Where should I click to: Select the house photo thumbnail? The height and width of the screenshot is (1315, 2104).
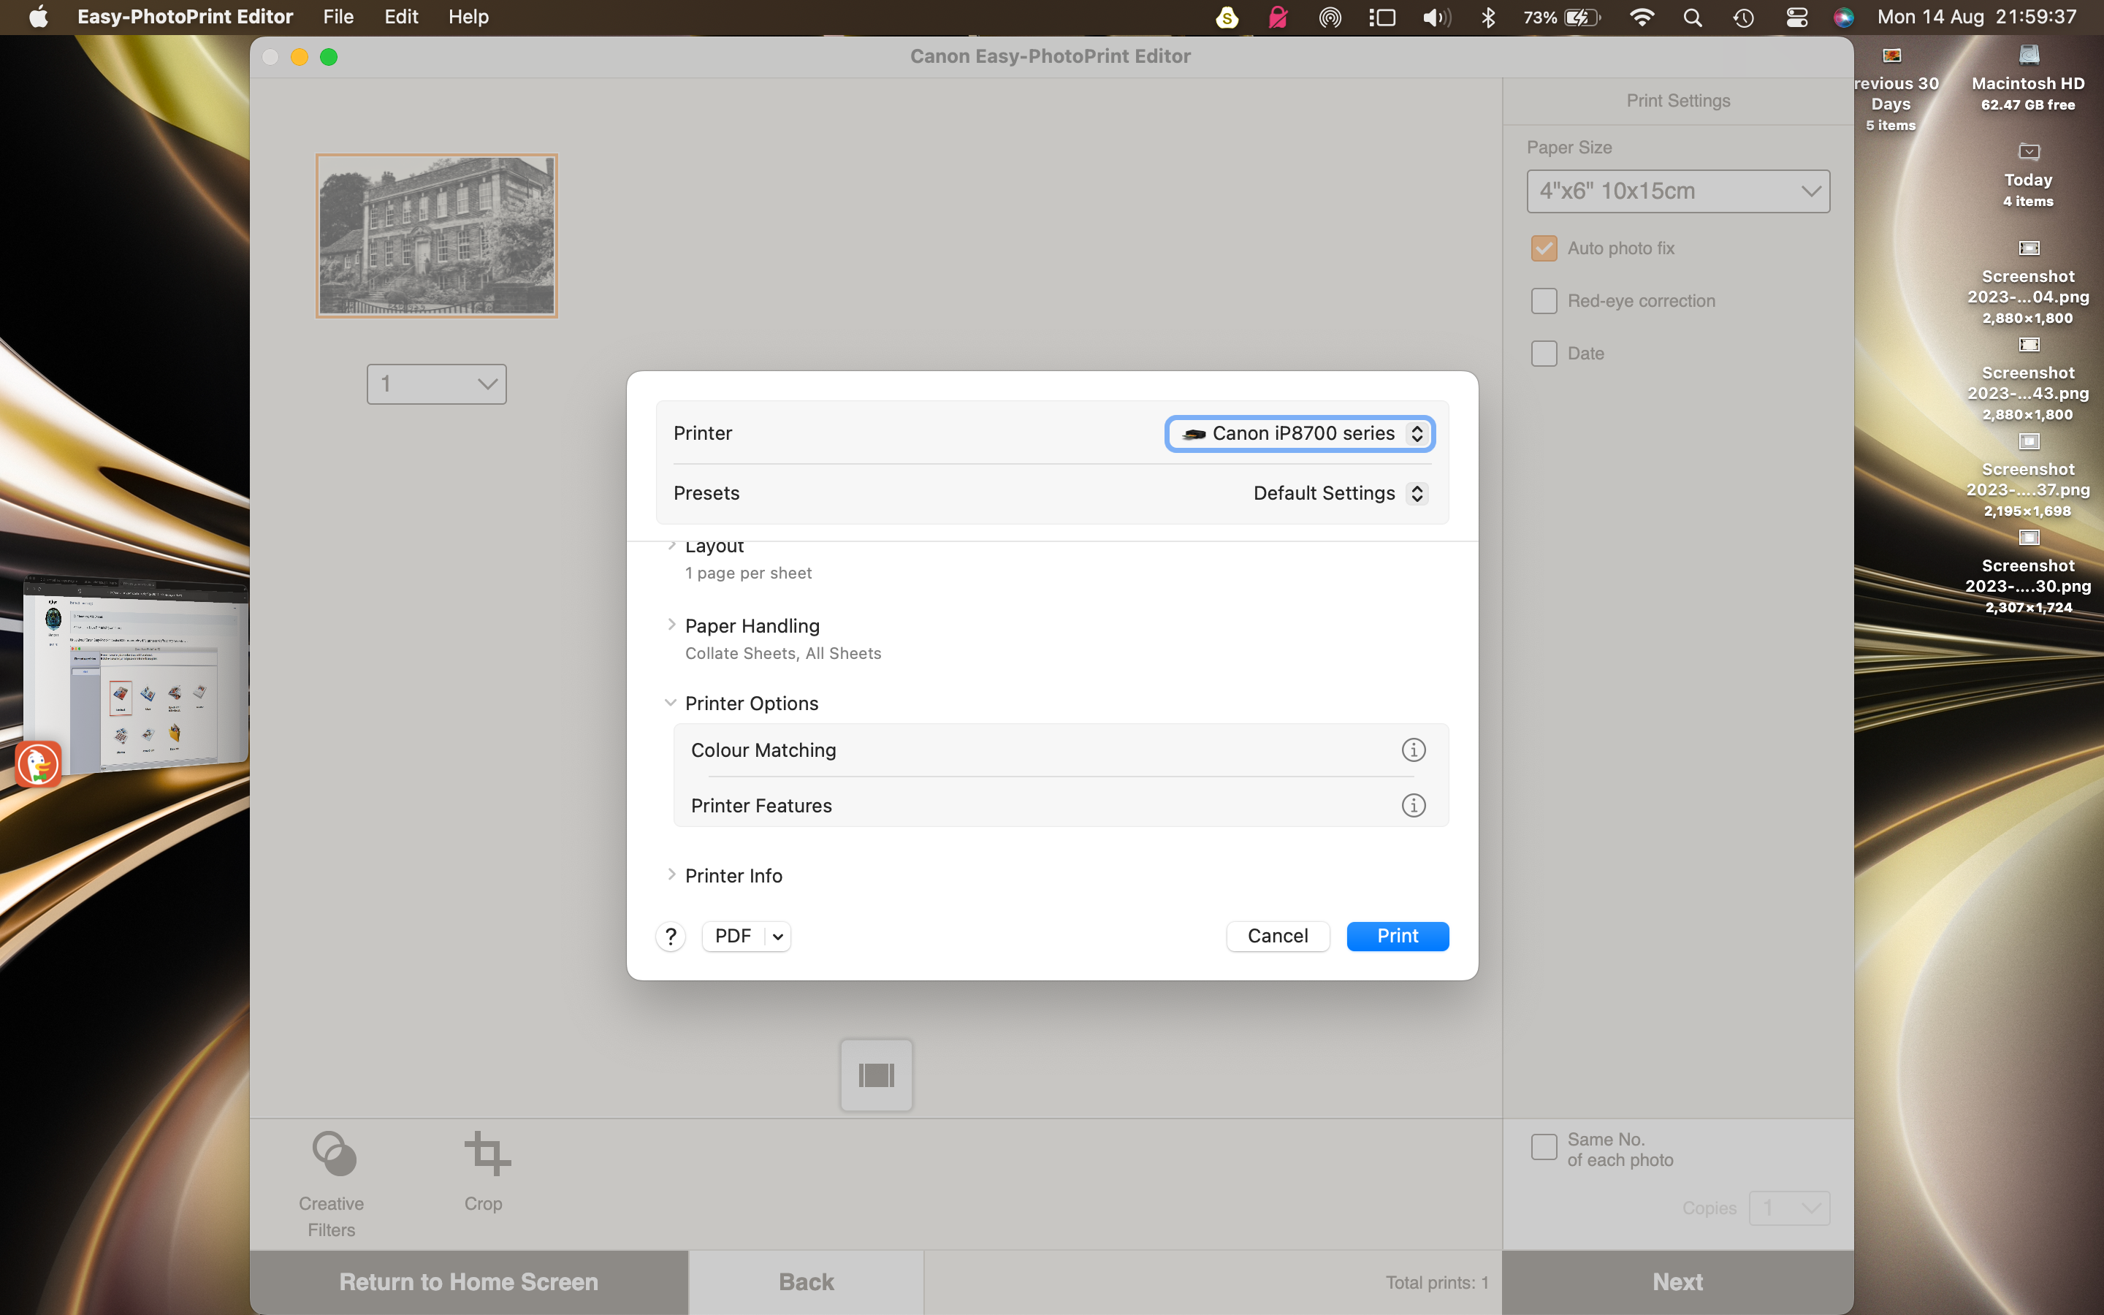point(436,236)
